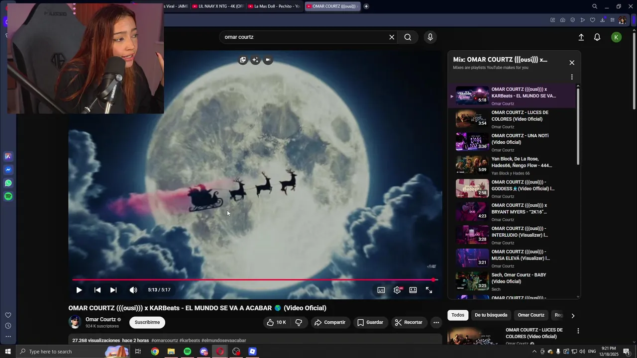Mute the video volume
Image resolution: width=637 pixels, height=358 pixels.
(x=133, y=290)
